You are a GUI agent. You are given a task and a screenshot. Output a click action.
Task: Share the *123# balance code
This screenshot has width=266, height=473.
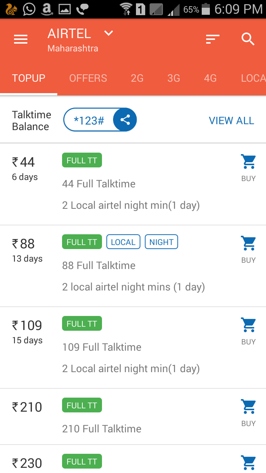coord(125,120)
